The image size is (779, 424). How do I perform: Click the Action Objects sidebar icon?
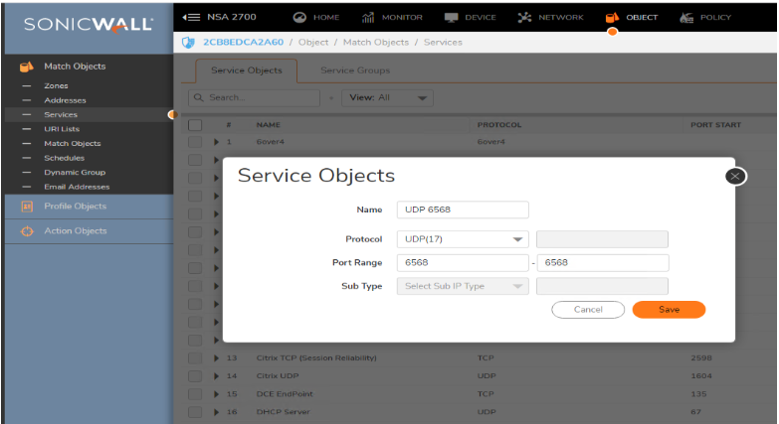[x=27, y=231]
